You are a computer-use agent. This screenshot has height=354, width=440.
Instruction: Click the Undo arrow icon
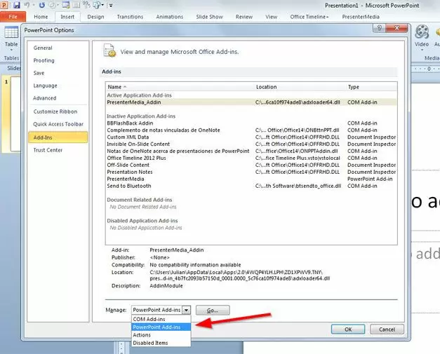[x=27, y=5]
